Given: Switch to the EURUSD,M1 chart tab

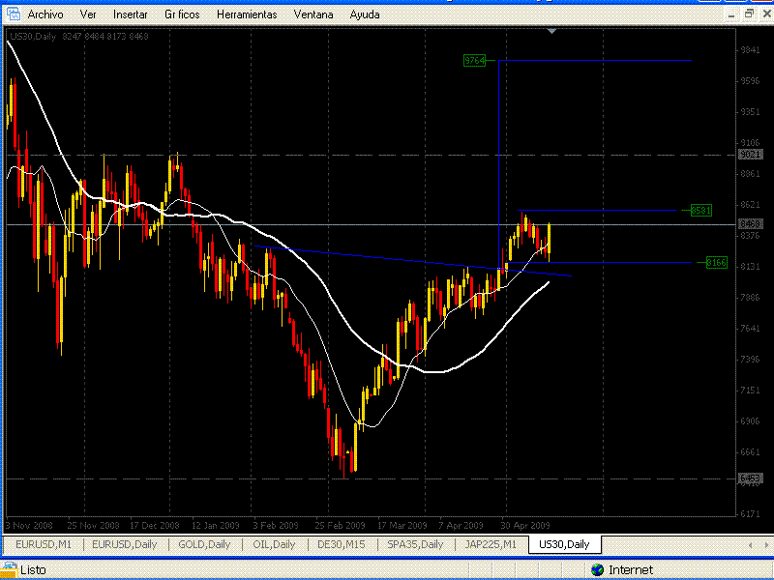Looking at the screenshot, I should point(44,544).
